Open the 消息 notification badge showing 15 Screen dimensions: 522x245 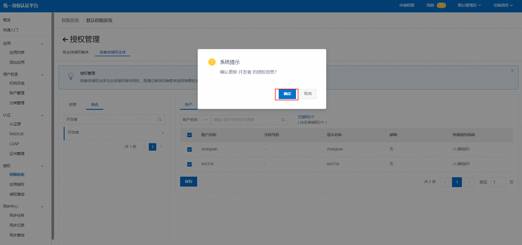click(441, 5)
